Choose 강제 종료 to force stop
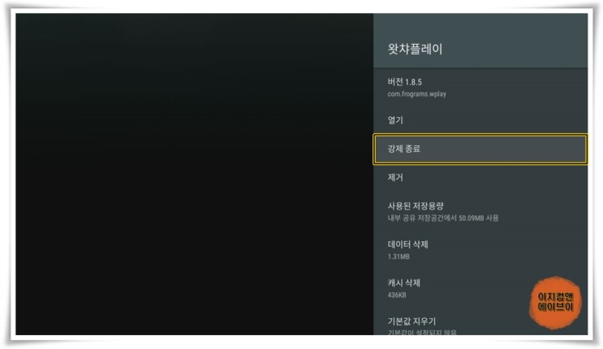603x349 pixels. pos(480,149)
